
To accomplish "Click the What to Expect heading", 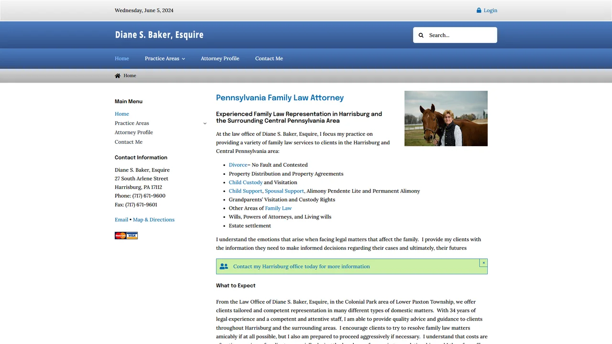I will pyautogui.click(x=236, y=286).
